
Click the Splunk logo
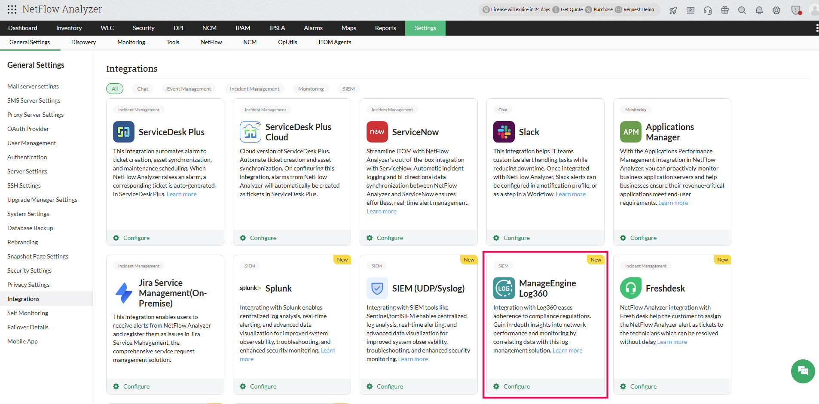pyautogui.click(x=251, y=288)
